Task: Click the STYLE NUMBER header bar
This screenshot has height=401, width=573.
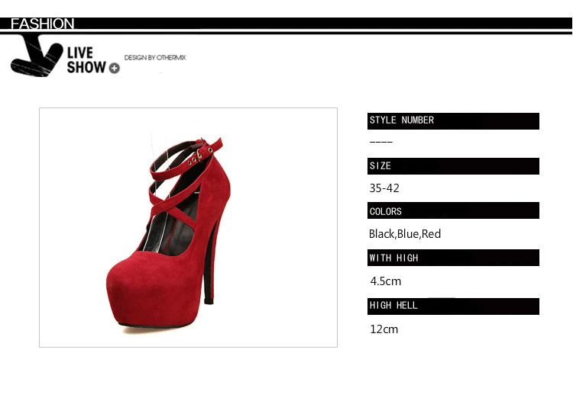Action: [x=453, y=121]
